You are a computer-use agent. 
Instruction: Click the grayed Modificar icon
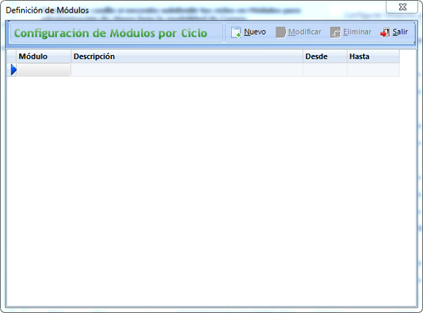tap(281, 32)
